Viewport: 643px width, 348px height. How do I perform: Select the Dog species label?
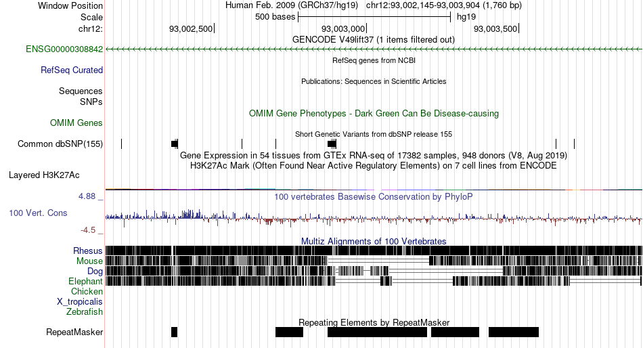coord(95,271)
